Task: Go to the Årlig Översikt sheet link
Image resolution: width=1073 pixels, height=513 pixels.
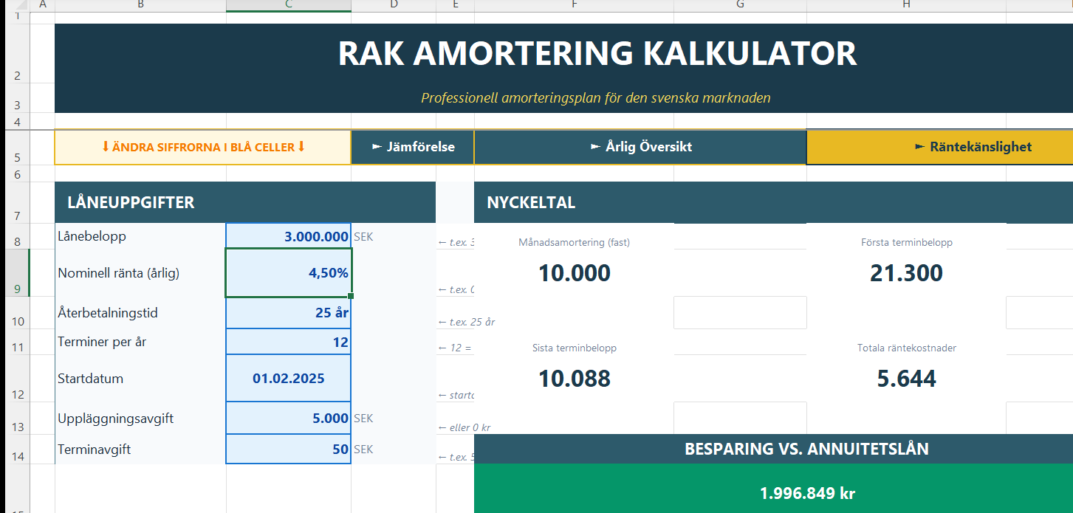Action: [640, 147]
